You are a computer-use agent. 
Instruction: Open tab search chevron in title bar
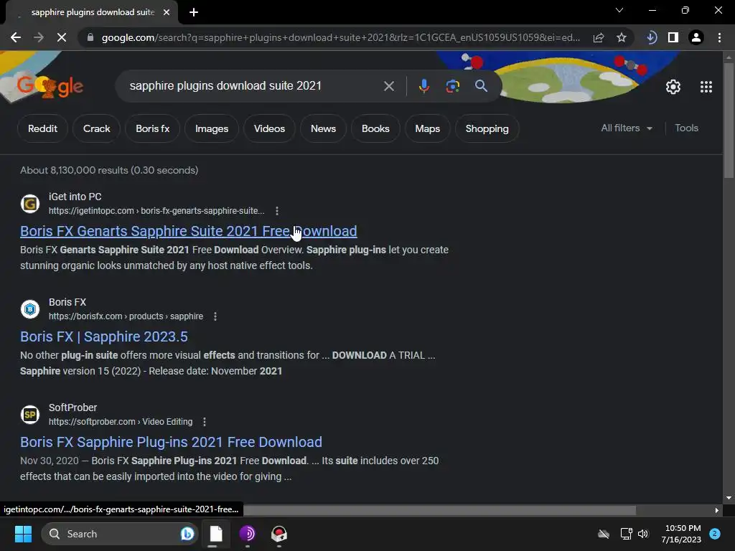619,10
